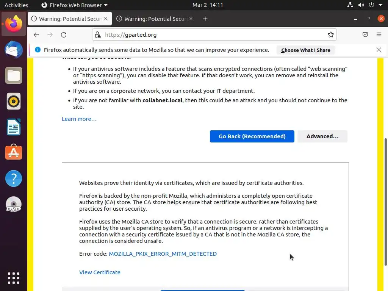Open Thunderbird Mail from the dock

point(14,50)
